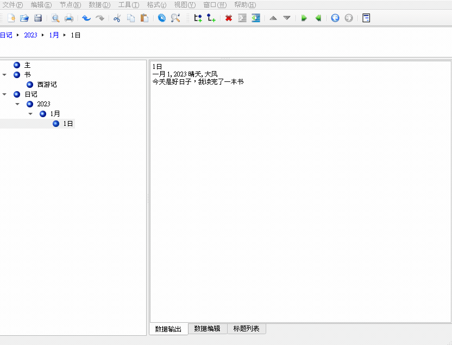Viewport: 452px width, 345px height.
Task: Click the Cut scissors icon
Action: click(117, 18)
